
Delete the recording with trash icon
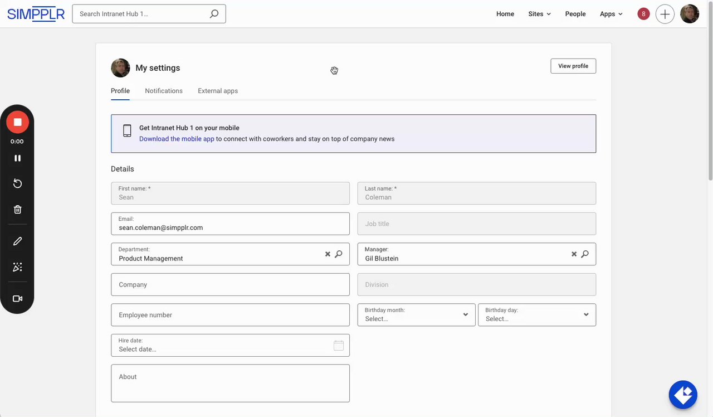coord(17,210)
